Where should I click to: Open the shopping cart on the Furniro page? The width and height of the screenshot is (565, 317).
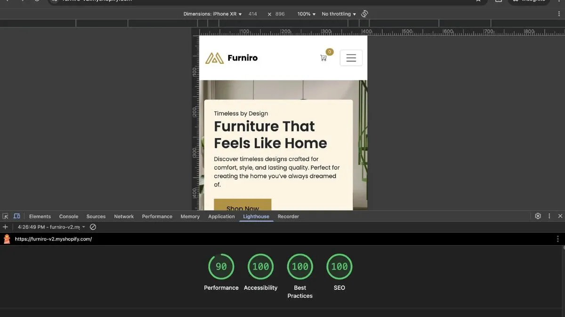[x=324, y=58]
